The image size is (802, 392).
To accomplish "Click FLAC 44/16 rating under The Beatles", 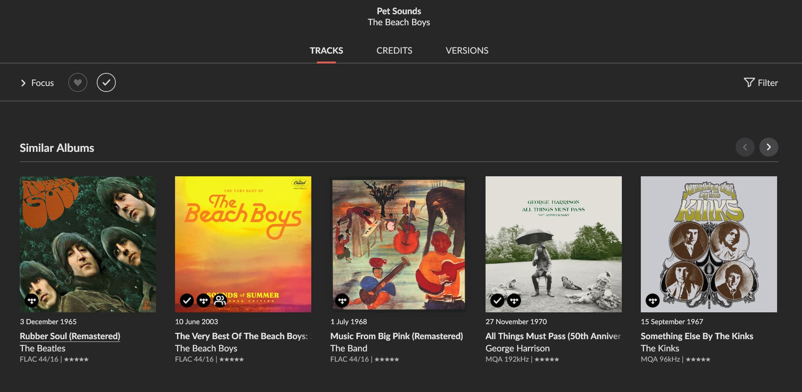I will (x=54, y=359).
